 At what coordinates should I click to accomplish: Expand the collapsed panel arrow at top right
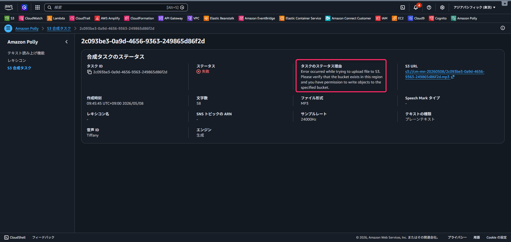(505, 3)
